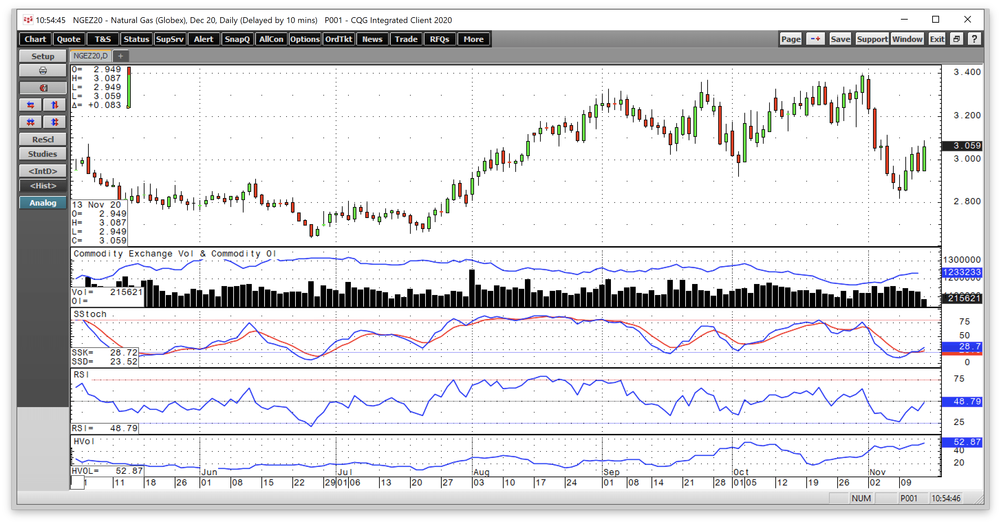Image resolution: width=1001 pixels, height=524 pixels.
Task: Click the restore layout icon beside Exit
Action: (956, 39)
